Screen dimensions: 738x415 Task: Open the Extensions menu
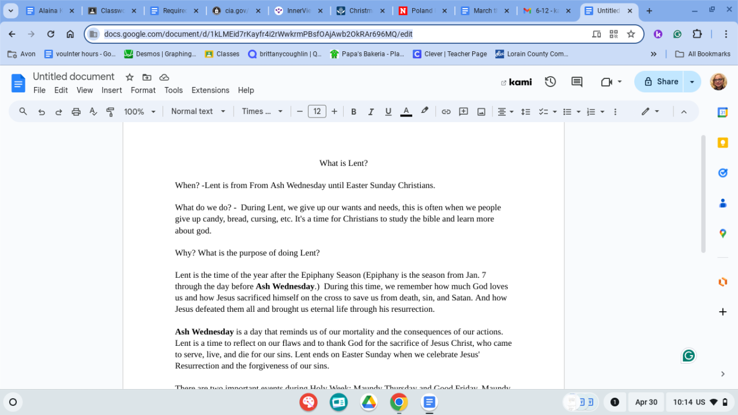210,90
